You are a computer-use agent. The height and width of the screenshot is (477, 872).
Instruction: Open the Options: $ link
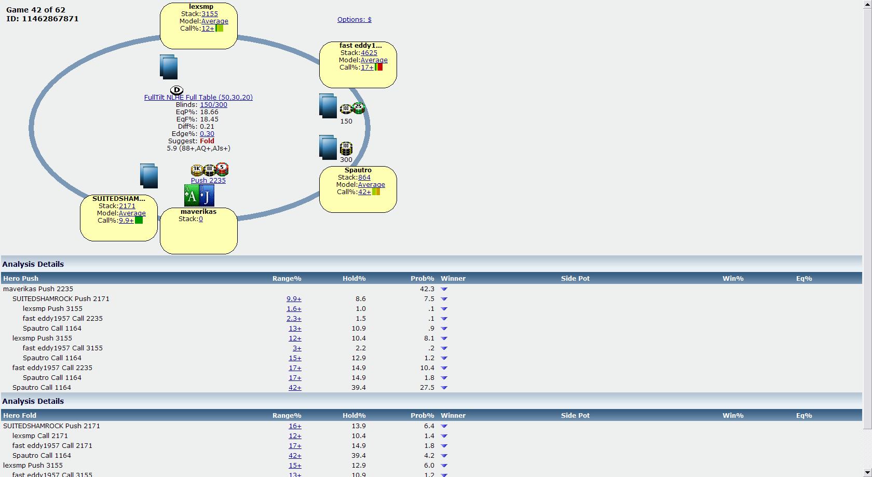pyautogui.click(x=354, y=20)
